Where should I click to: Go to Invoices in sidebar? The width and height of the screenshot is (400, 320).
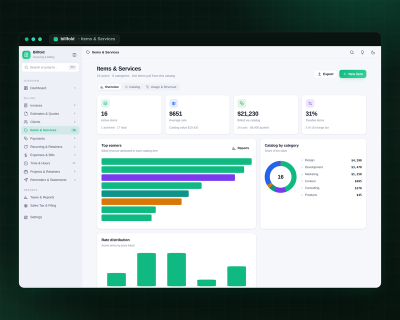pos(50,105)
